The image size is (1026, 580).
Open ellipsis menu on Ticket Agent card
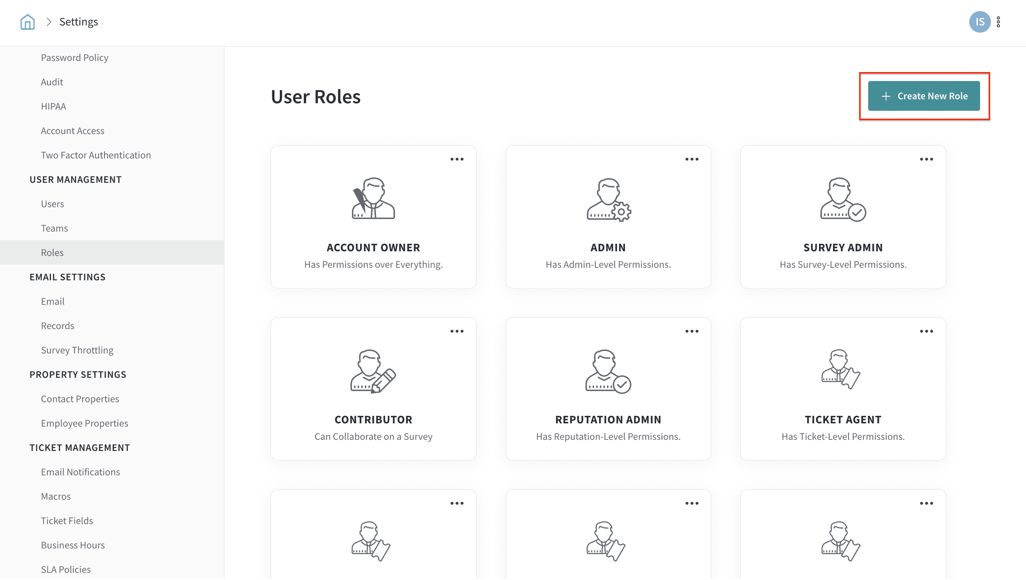[x=926, y=332]
